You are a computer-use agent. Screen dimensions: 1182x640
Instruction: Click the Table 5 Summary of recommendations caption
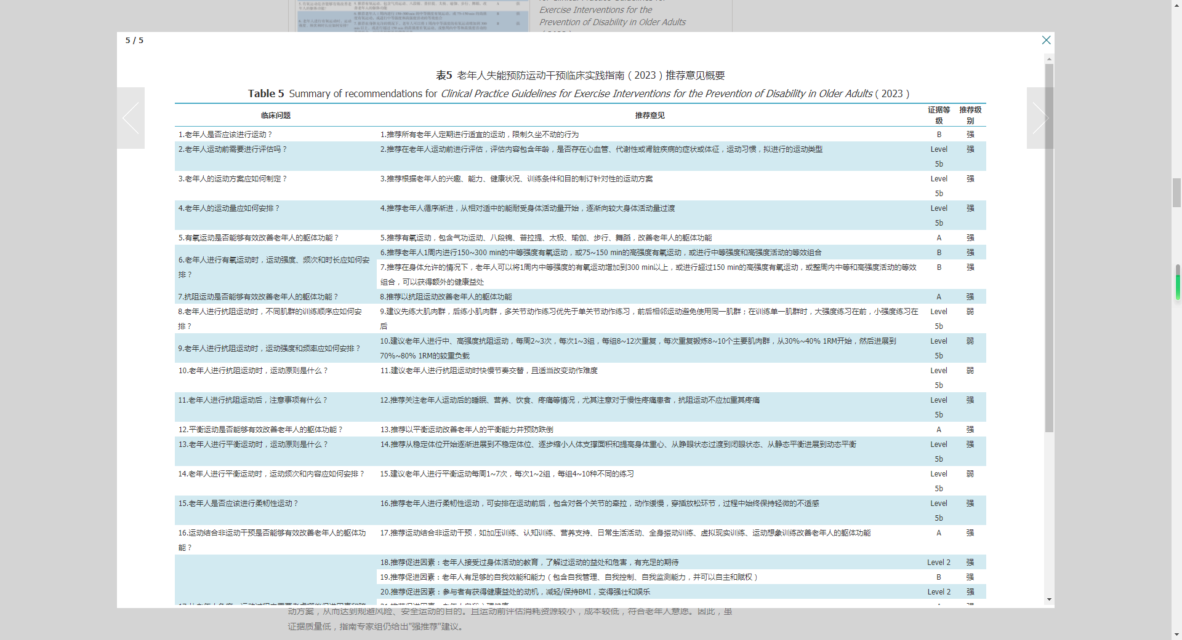point(579,93)
